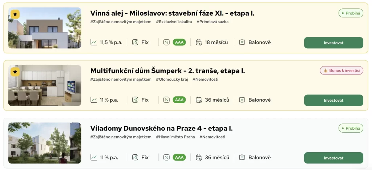Click the AAA rating badge in Viladomy Dunovského listing
372x170 pixels.
[x=179, y=157]
